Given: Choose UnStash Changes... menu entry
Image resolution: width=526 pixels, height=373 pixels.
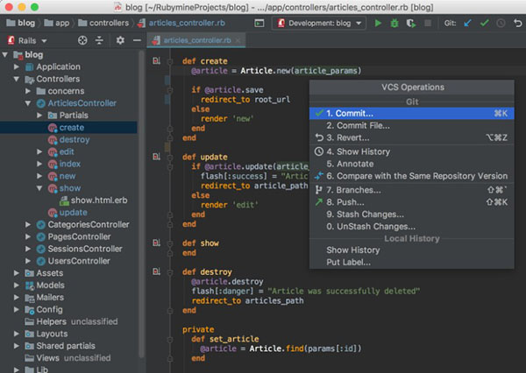Looking at the screenshot, I should point(412,227).
